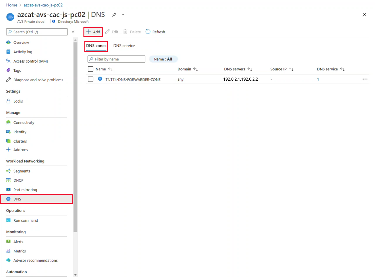Collapse the sidebar with the double-chevron
This screenshot has height=277, width=375.
tap(73, 31)
